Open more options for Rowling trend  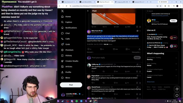176,58
